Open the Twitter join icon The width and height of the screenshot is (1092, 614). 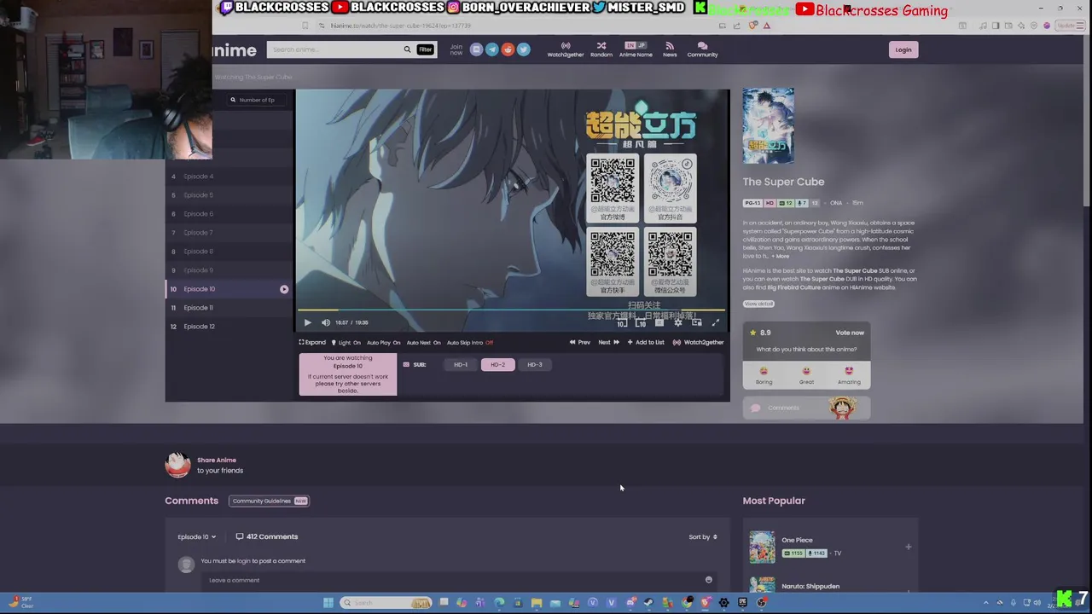(524, 49)
